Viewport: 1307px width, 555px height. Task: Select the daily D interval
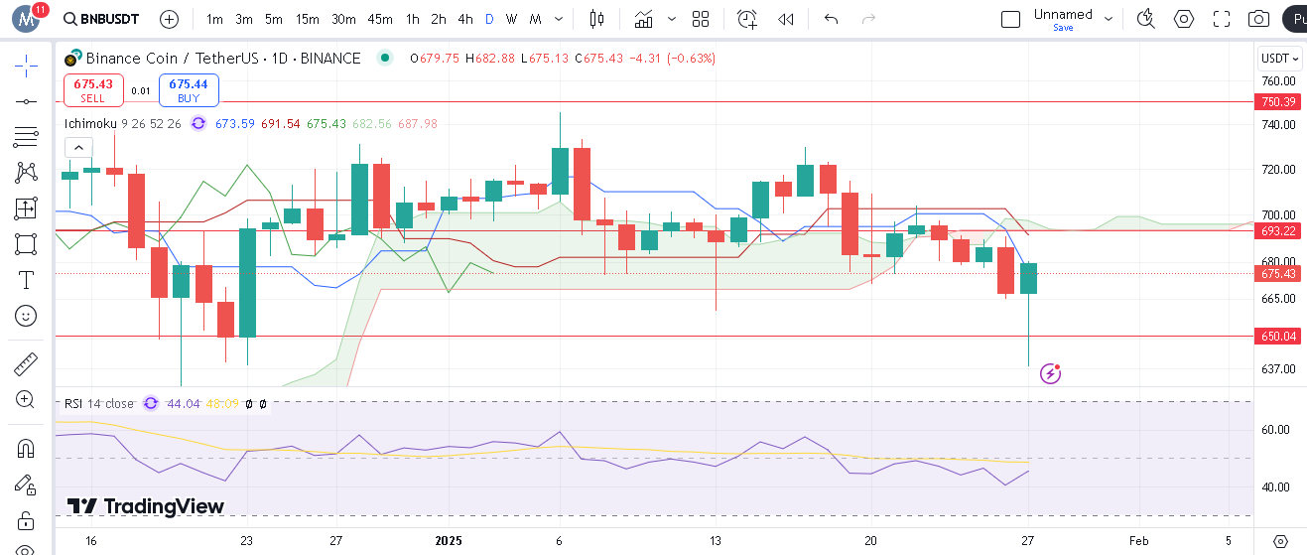coord(489,19)
